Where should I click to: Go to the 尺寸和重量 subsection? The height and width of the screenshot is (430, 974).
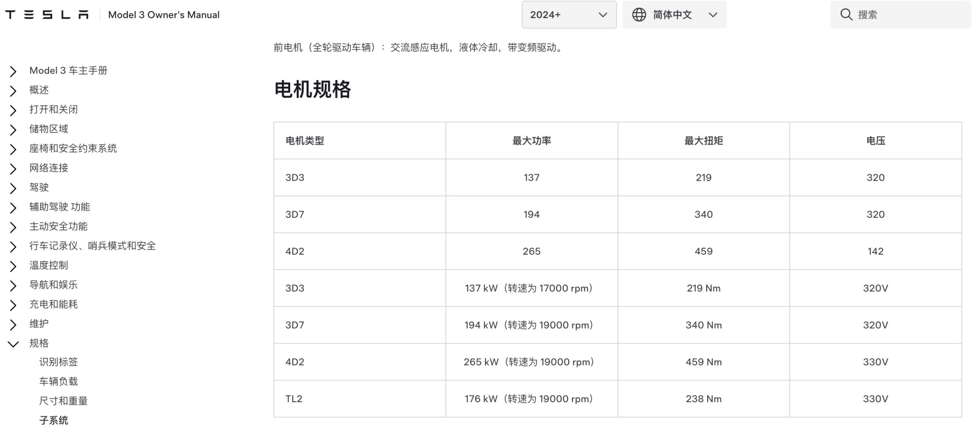63,401
